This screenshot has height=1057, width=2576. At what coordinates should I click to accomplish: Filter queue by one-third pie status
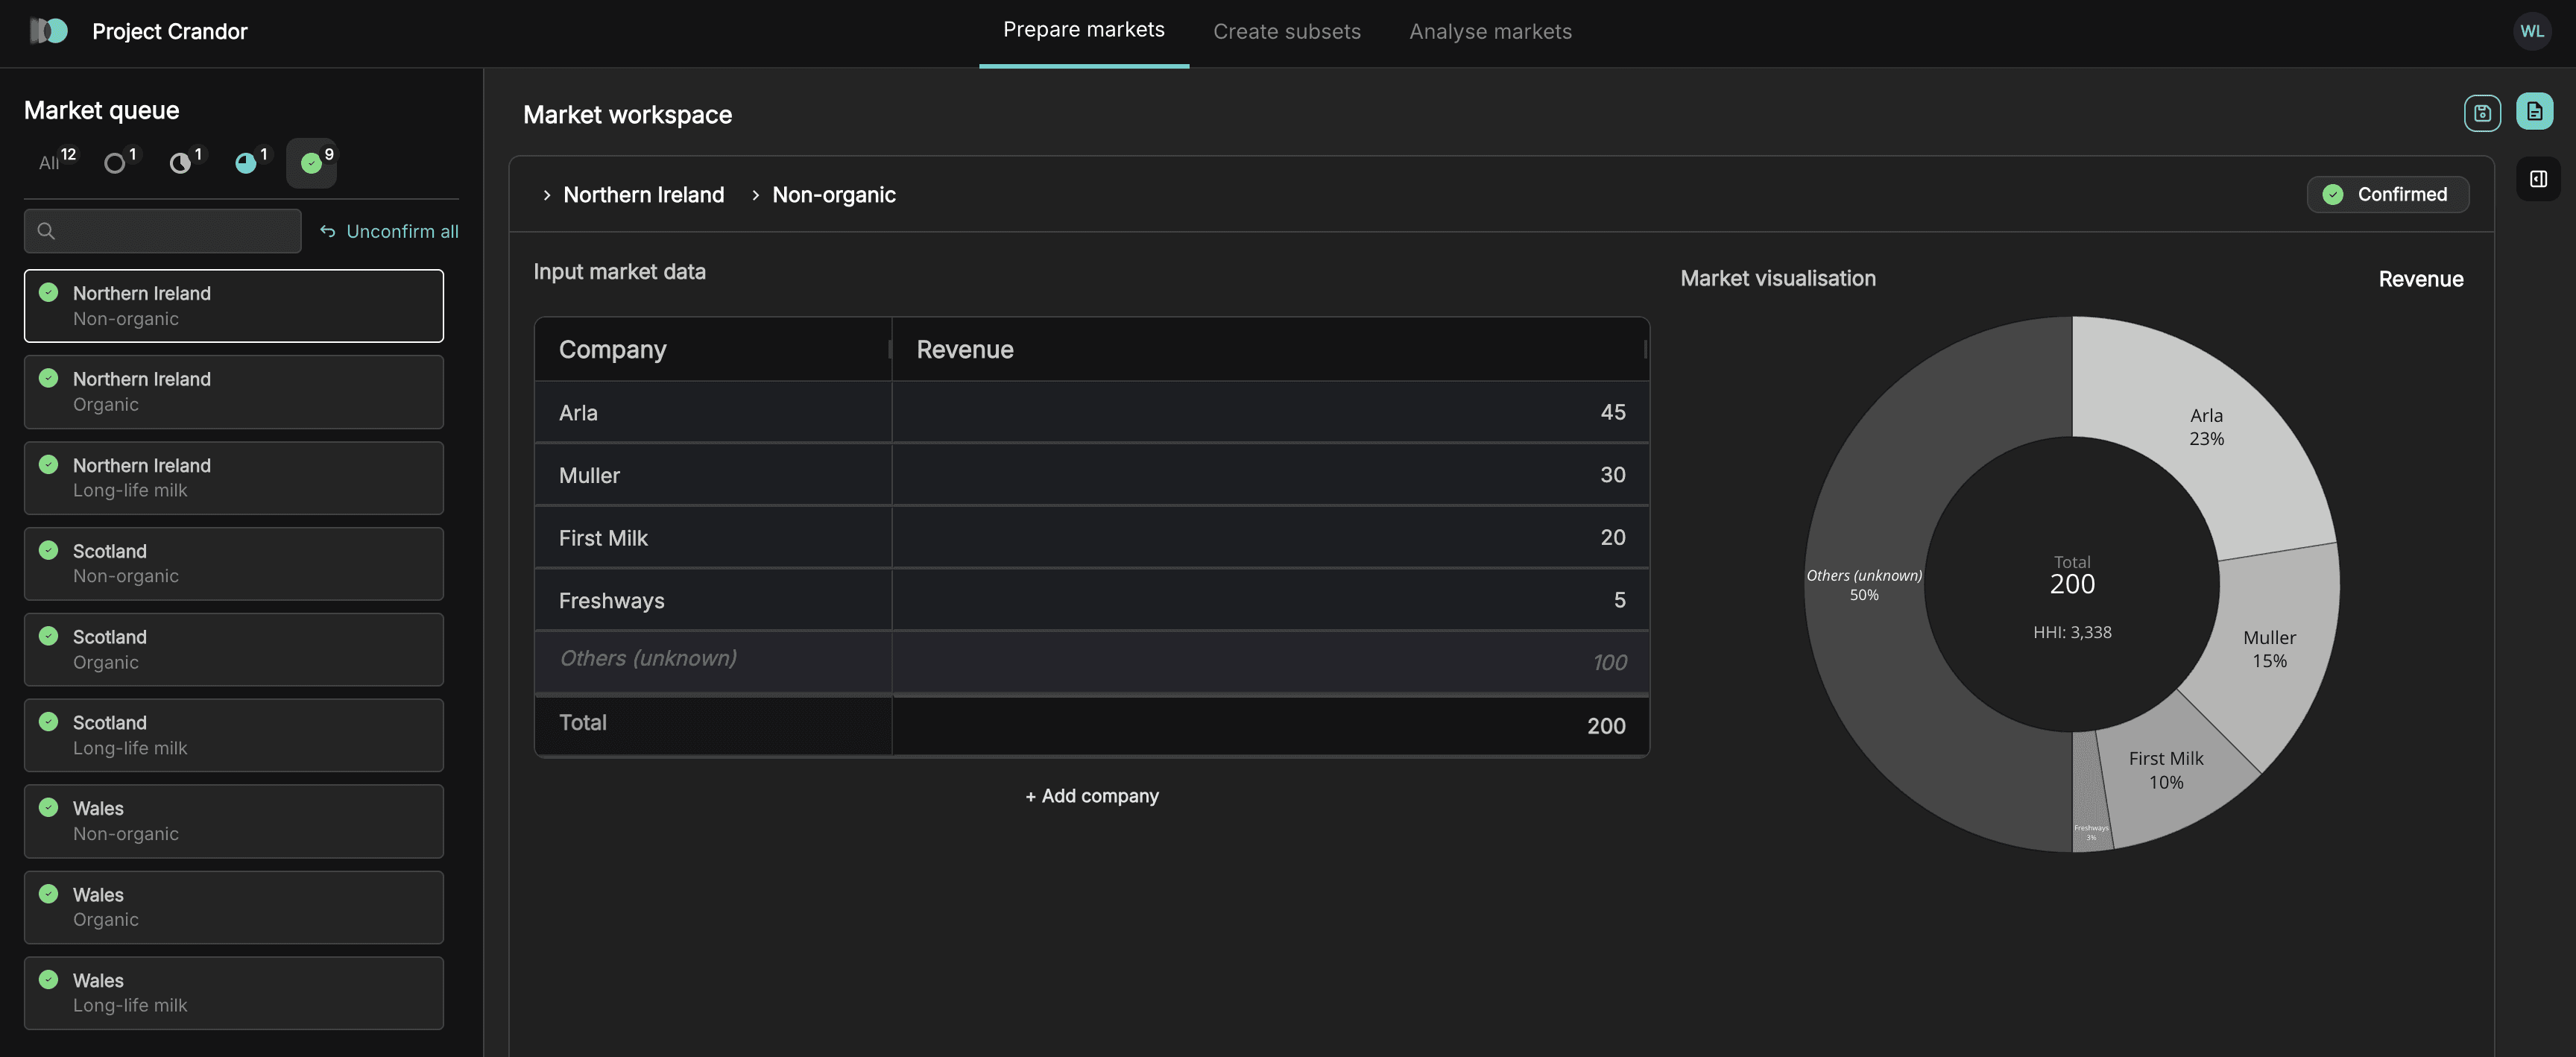[x=181, y=163]
